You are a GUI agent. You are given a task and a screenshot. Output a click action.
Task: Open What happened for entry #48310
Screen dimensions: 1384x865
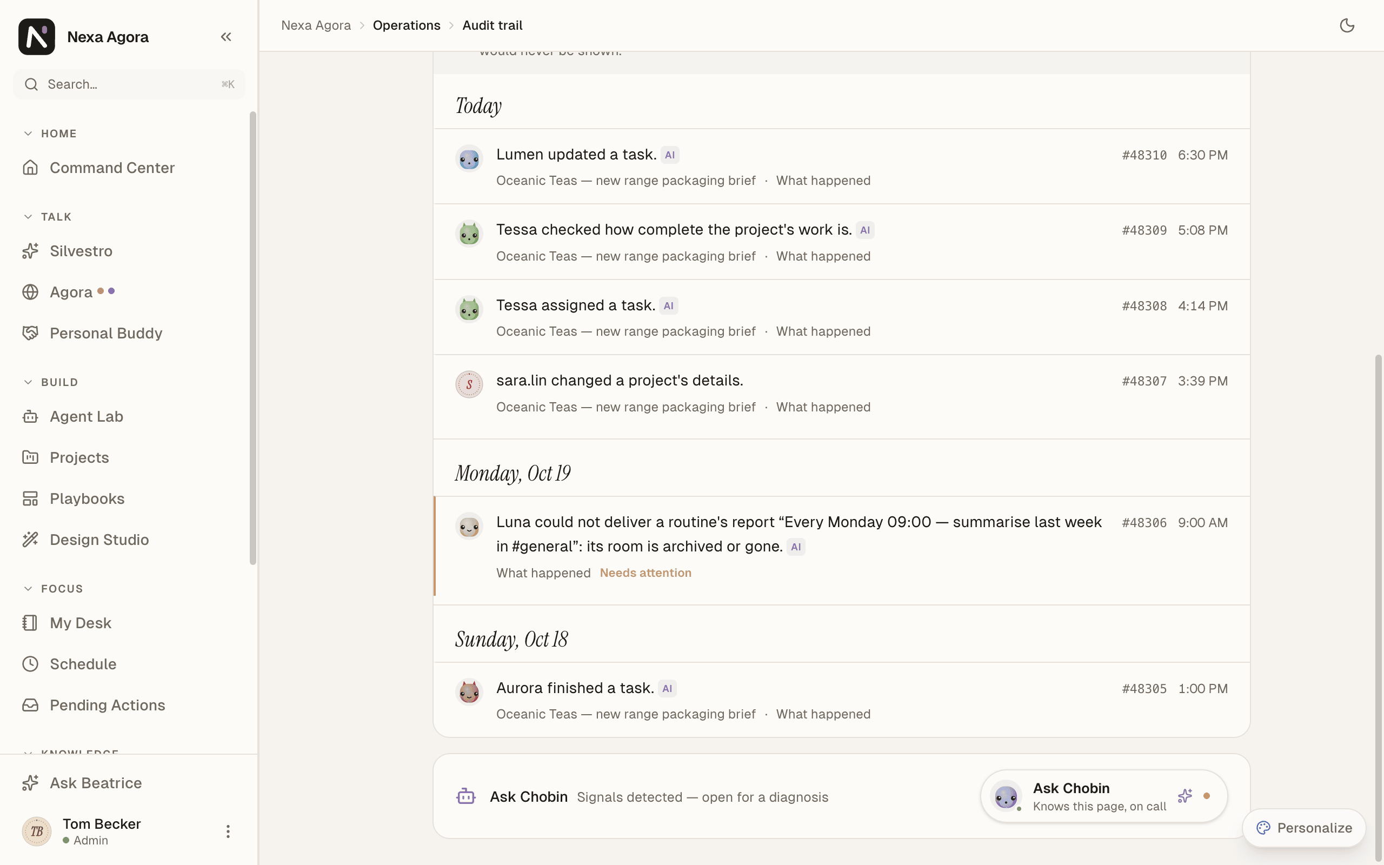[x=823, y=181]
